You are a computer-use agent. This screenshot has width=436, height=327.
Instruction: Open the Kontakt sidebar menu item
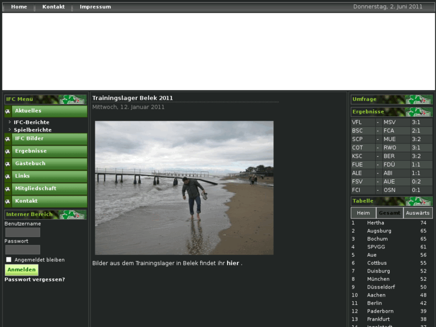click(50, 202)
